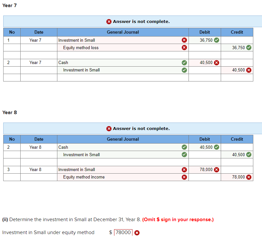Click the red X icon beside Investment in Small Year 7
262x237 pixels.
coord(184,40)
